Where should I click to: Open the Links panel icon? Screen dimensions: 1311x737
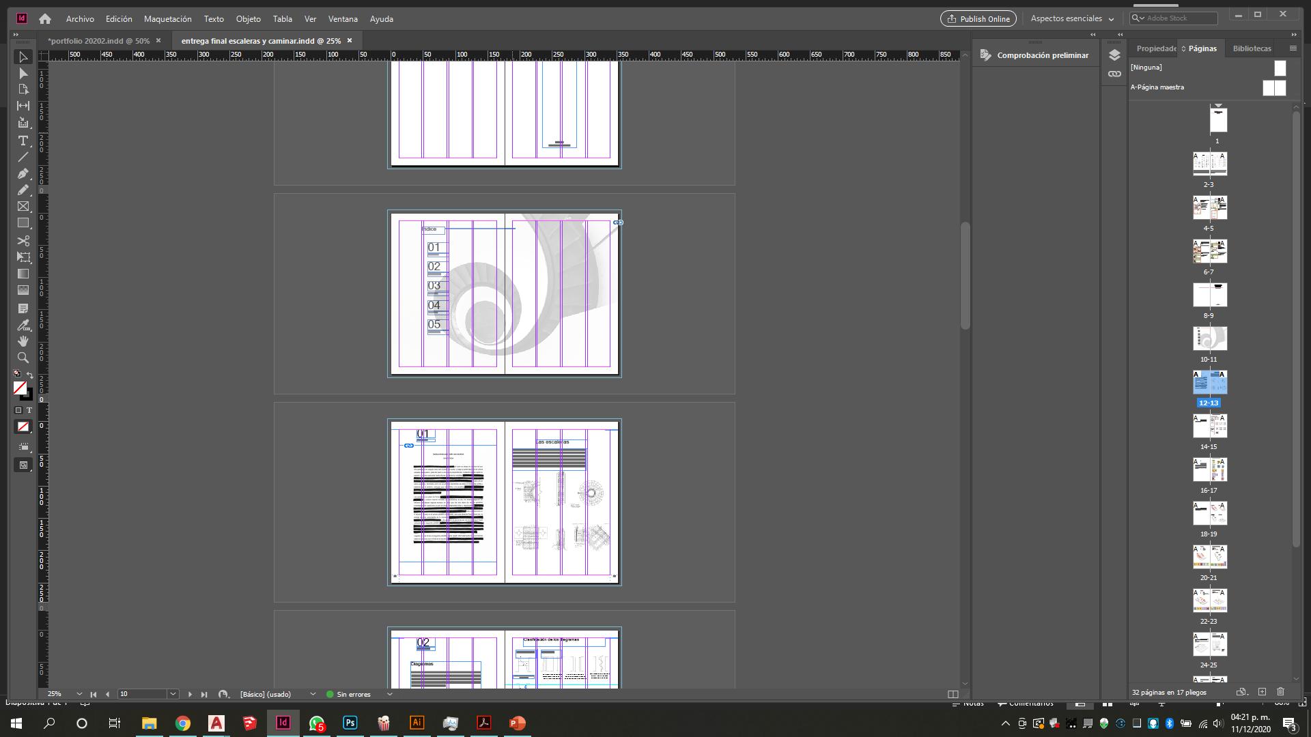[x=1114, y=74]
